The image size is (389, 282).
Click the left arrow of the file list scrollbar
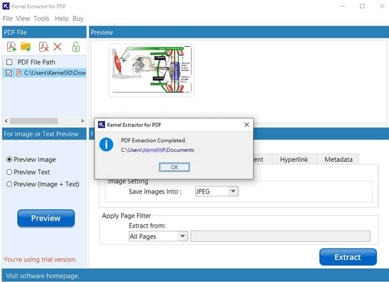tap(6, 121)
